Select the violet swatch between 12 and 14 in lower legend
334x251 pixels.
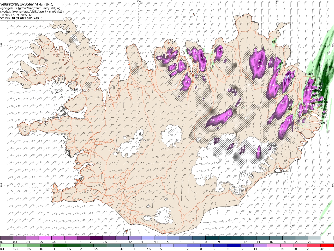(247, 245)
